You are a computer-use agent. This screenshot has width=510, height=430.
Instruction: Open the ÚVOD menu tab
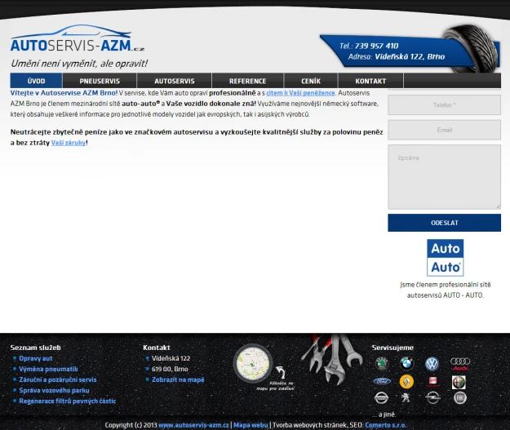(36, 81)
